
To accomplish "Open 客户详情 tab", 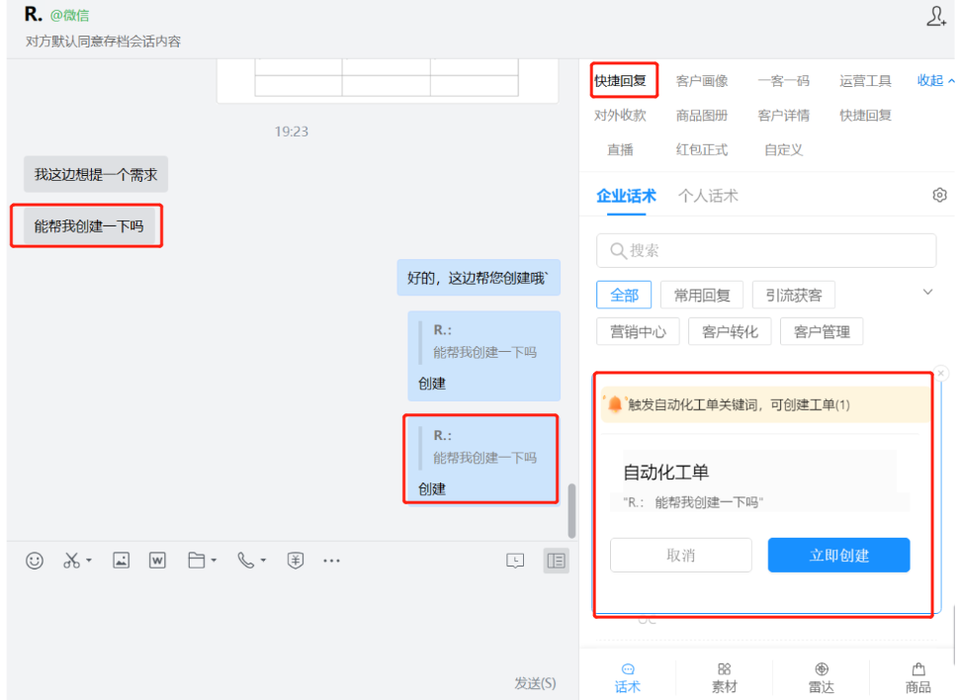I will pyautogui.click(x=783, y=115).
